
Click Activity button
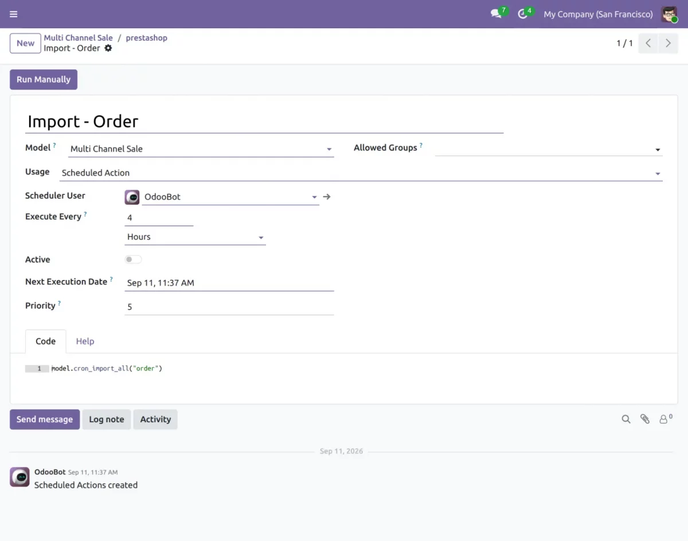[x=155, y=419]
